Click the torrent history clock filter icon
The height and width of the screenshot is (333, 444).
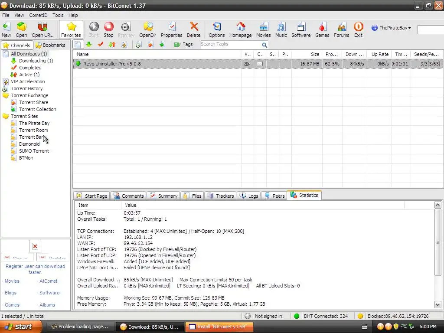(138, 45)
